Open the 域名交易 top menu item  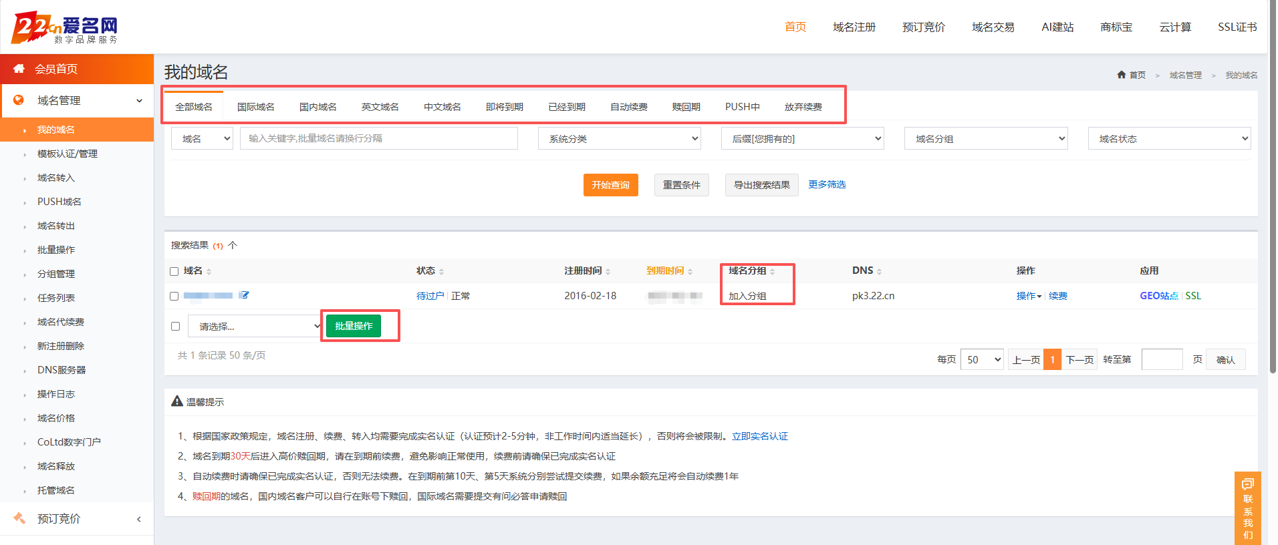pos(993,27)
